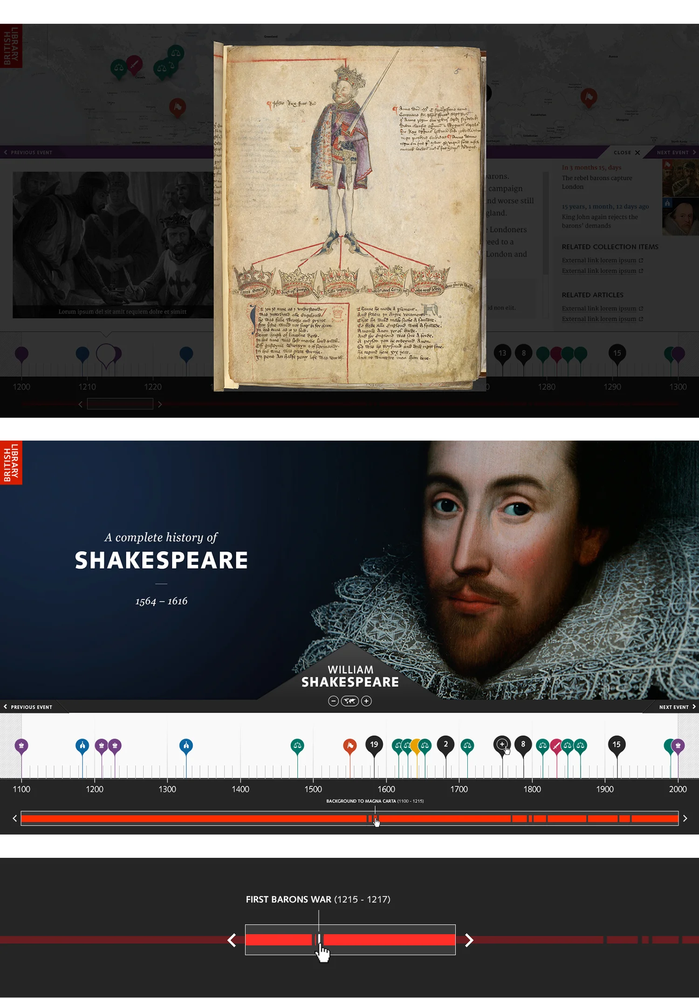Click topmost teal scales map pin

point(176,53)
